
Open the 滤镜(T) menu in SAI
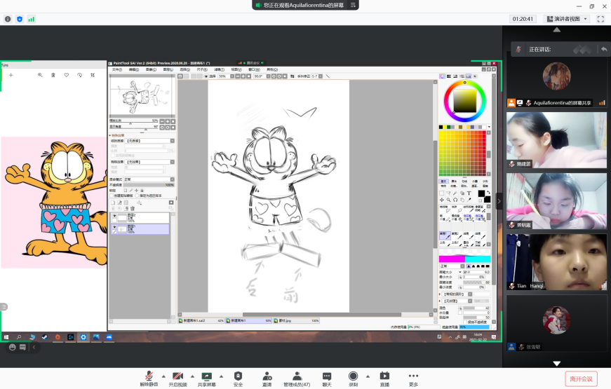[x=219, y=69]
